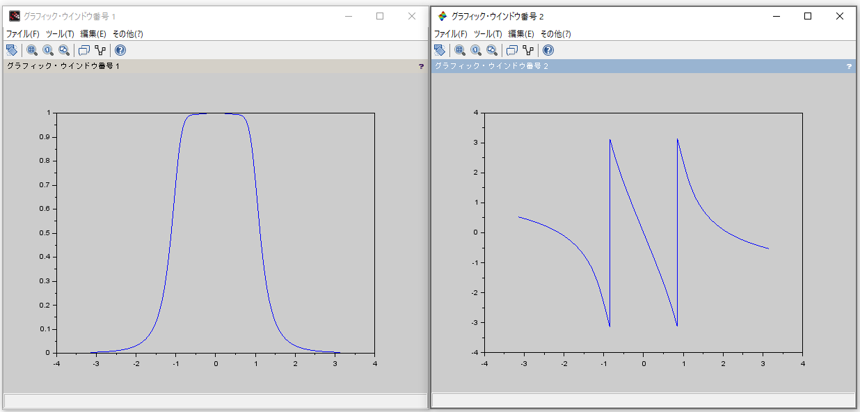The height and width of the screenshot is (412, 860).
Task: Open toolbar help icon in window 2
Action: (x=548, y=50)
